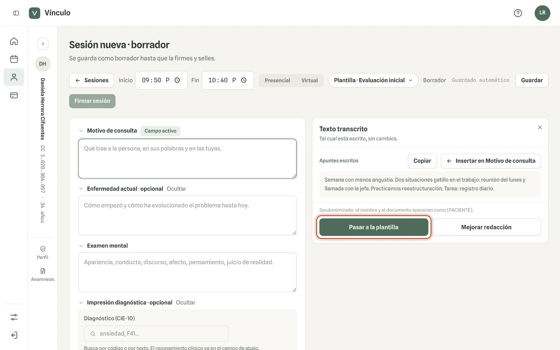
Task: Open the Inicio time clock picker
Action: click(177, 80)
